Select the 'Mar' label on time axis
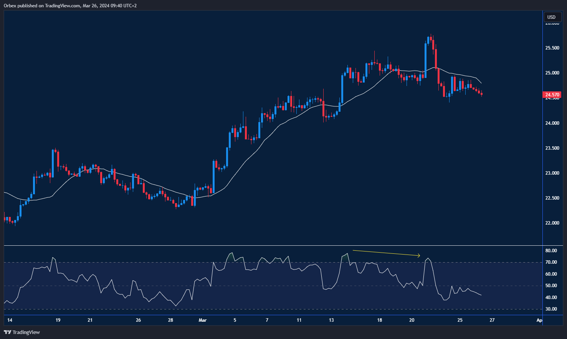The image size is (567, 339). point(203,320)
